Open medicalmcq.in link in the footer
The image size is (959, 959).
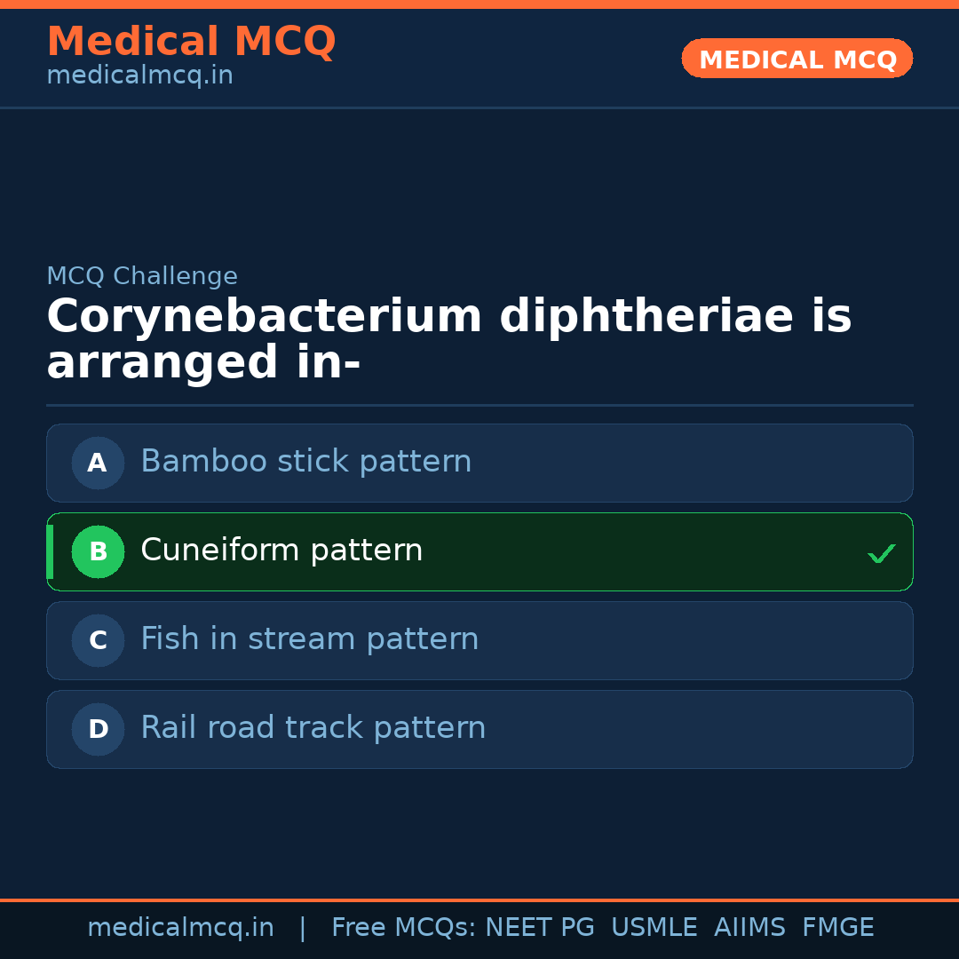click(180, 928)
